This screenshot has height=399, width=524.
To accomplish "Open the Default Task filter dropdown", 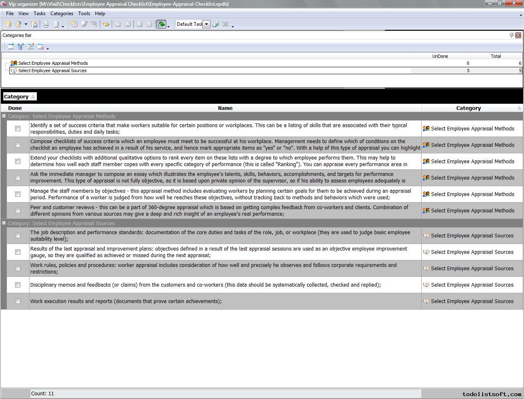I will point(207,24).
